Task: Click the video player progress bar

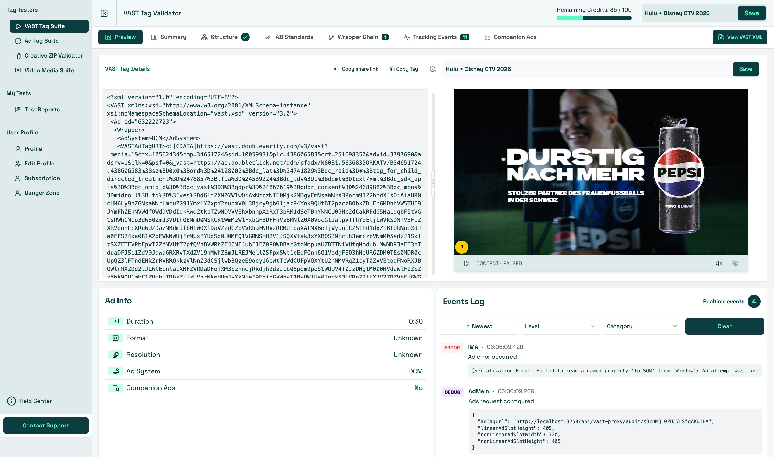Action: (601, 255)
